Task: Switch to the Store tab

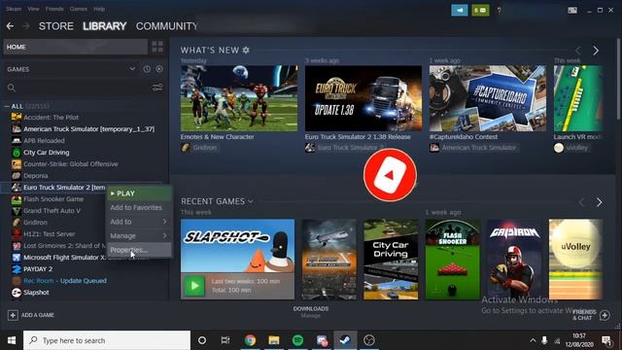Action: pos(56,26)
